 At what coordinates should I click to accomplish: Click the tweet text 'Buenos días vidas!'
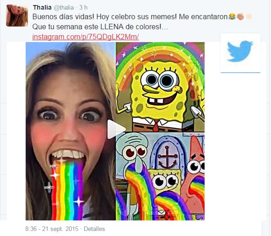click(x=63, y=17)
